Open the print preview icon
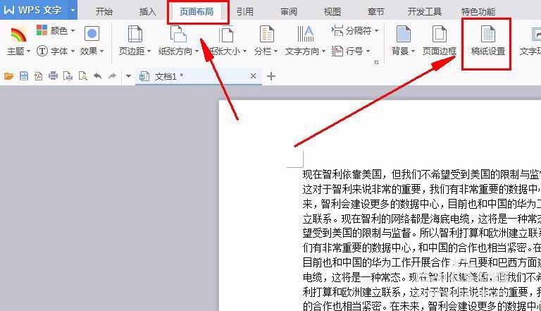 (68, 75)
